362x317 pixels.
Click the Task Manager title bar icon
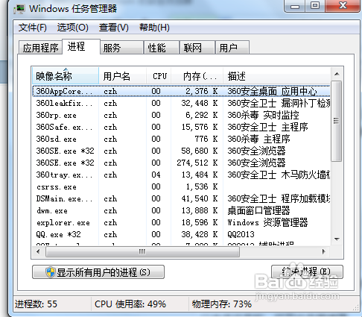tap(19, 9)
